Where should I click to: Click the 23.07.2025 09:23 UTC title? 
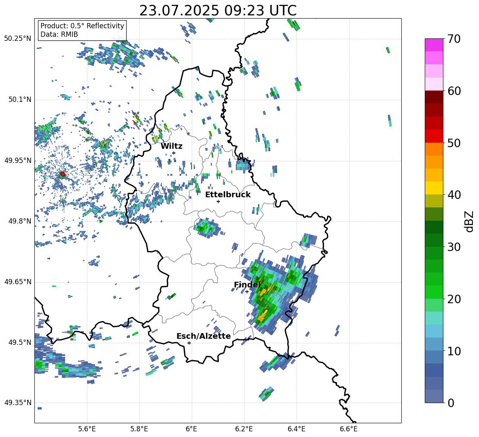[x=218, y=11]
